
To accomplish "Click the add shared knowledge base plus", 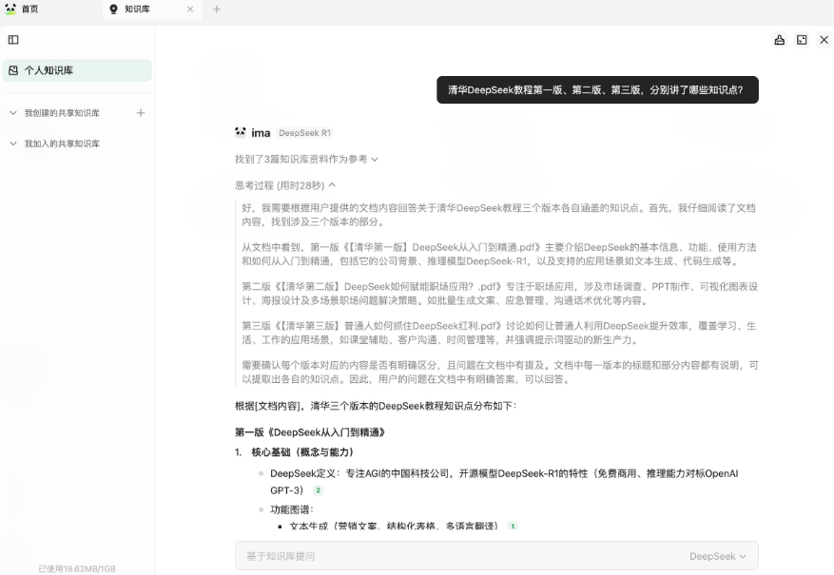I will coord(141,113).
